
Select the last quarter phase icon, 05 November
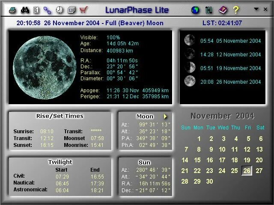coord(190,40)
